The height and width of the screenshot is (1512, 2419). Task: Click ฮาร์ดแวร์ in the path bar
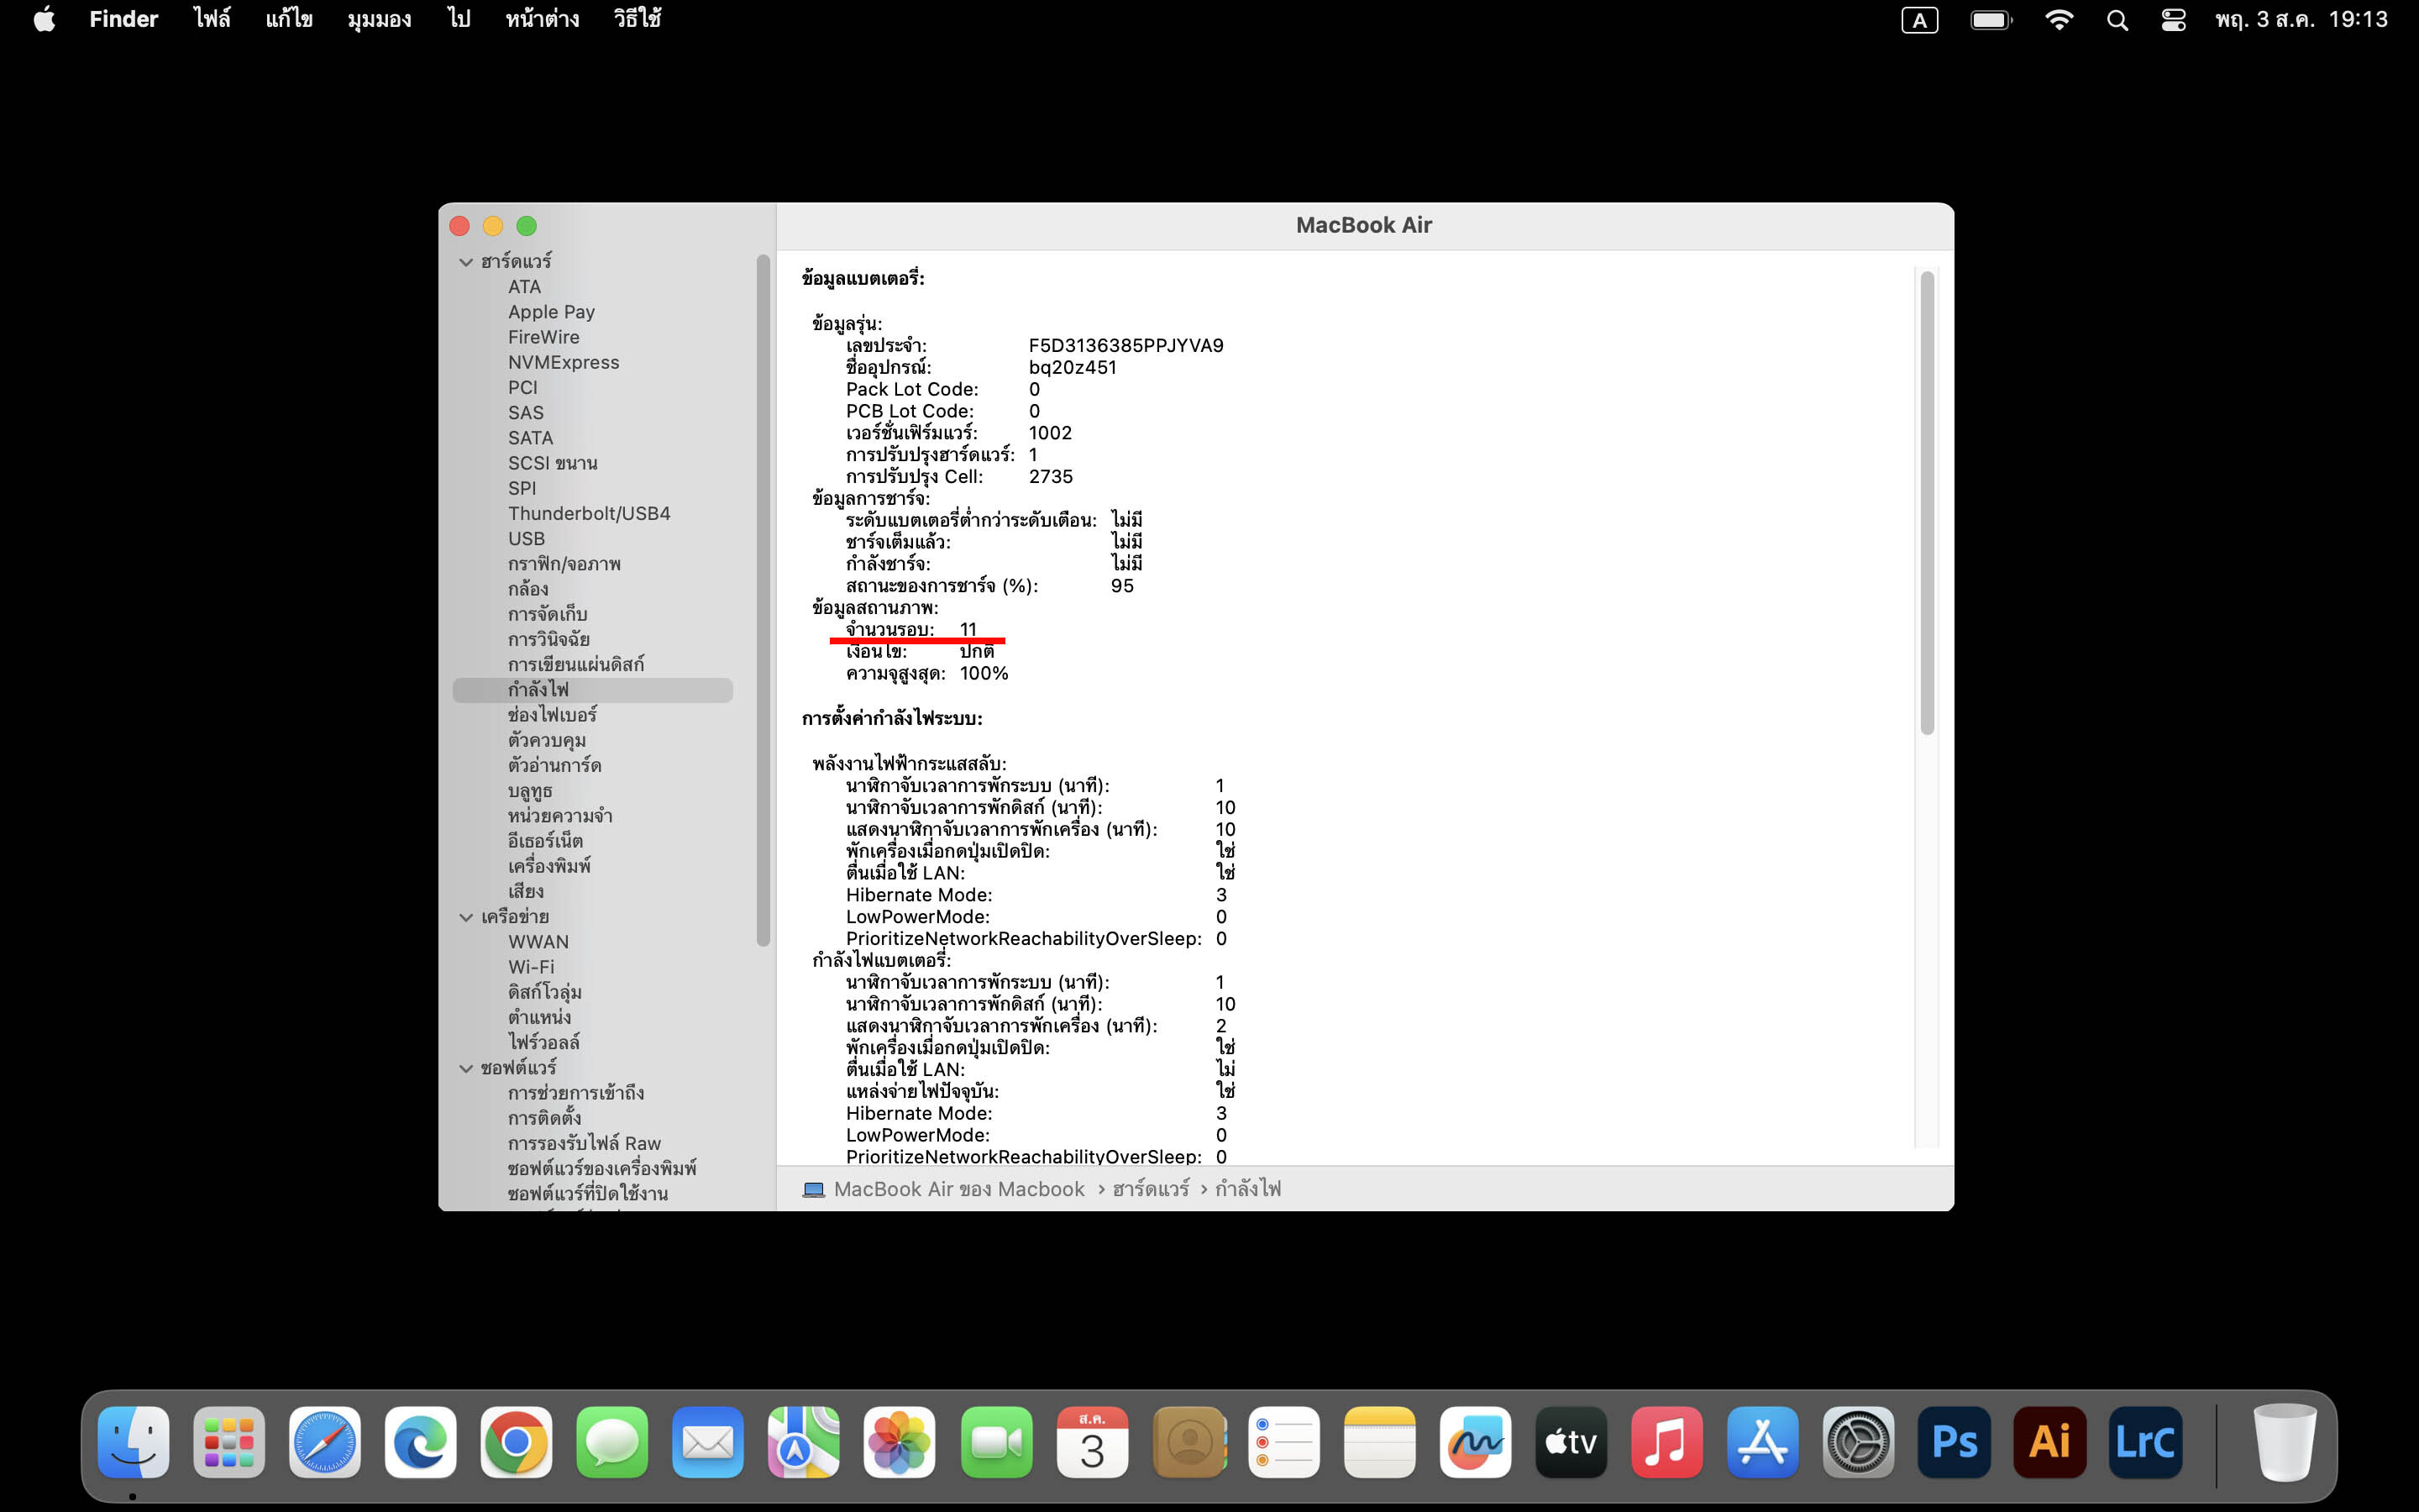click(x=1151, y=1189)
